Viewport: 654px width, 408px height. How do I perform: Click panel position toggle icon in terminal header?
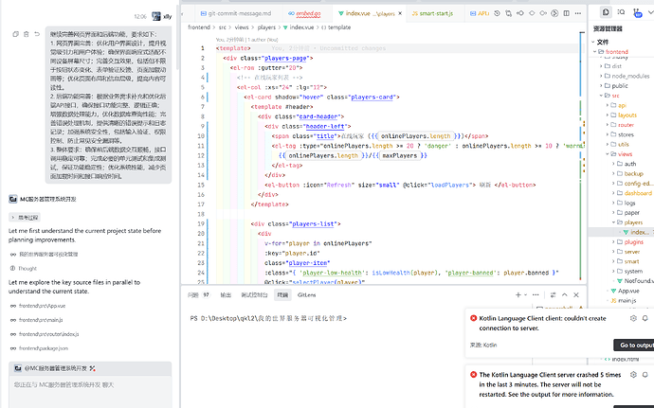554,294
